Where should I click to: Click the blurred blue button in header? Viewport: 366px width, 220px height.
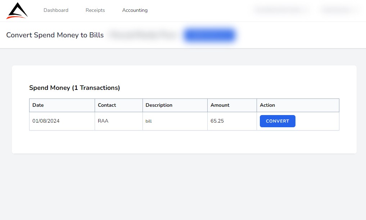209,35
